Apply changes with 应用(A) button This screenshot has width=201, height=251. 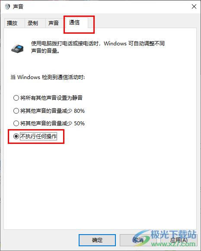(x=179, y=240)
